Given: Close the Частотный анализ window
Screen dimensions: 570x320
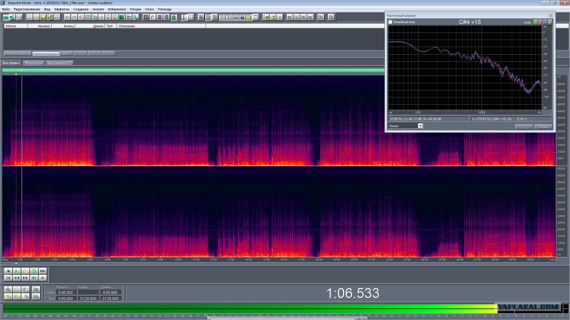Looking at the screenshot, I should click(x=550, y=15).
